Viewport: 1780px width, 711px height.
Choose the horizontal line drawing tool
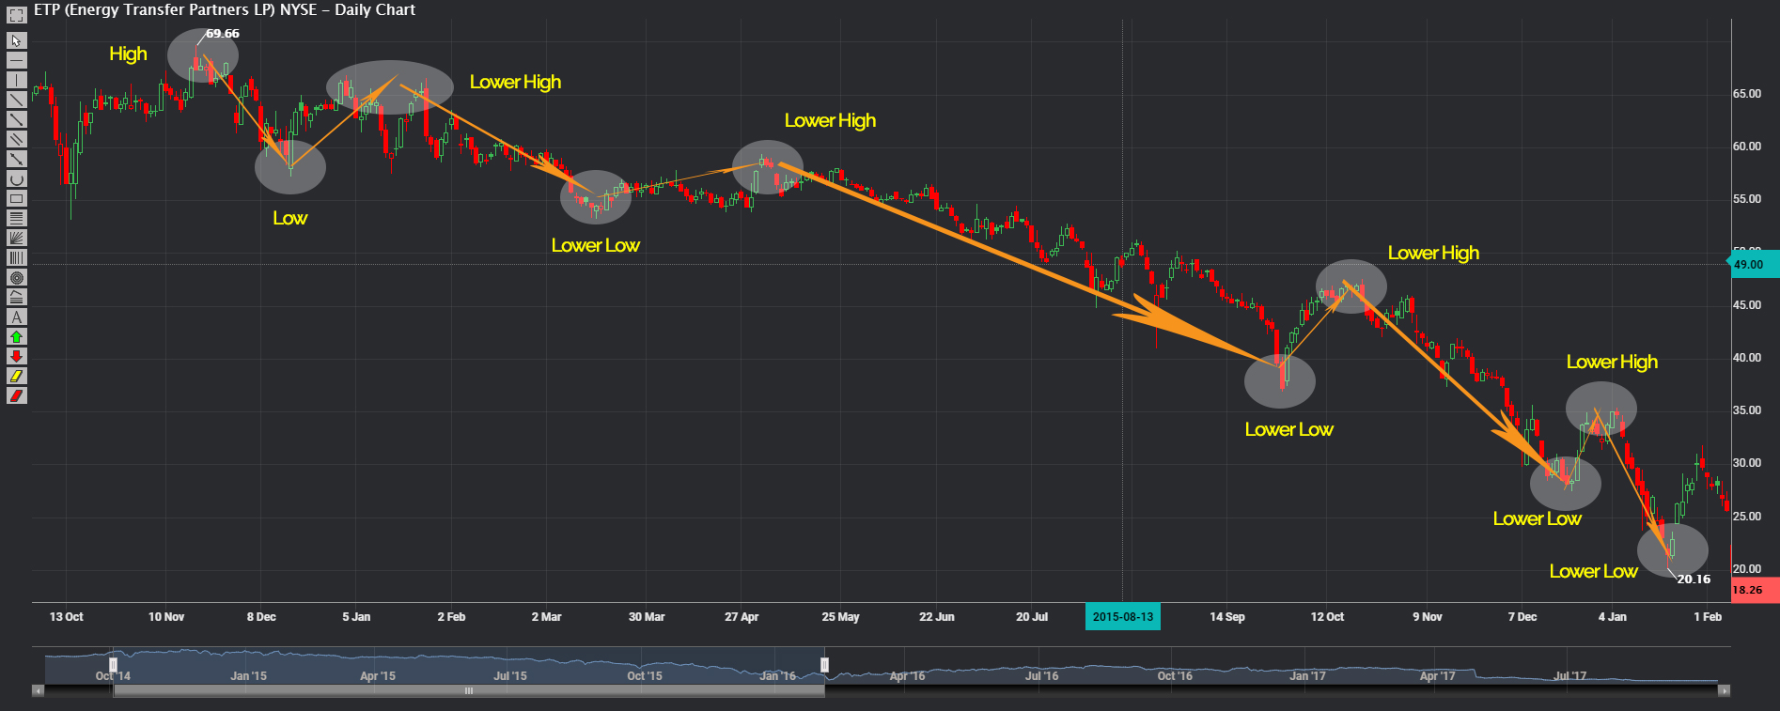[16, 60]
